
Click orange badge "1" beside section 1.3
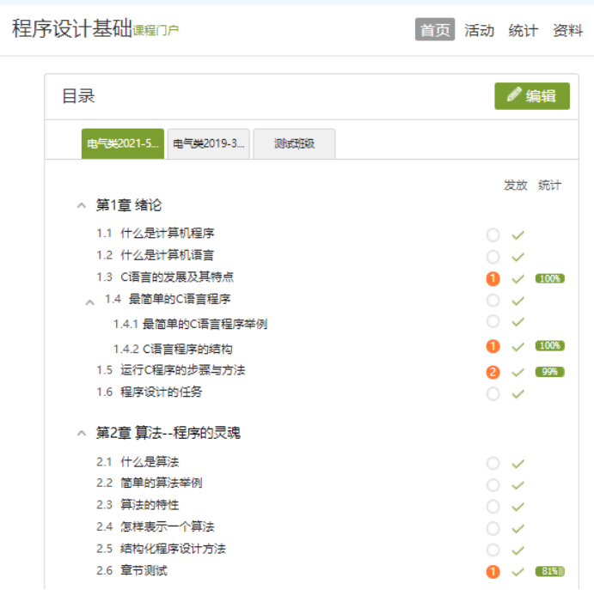493,278
